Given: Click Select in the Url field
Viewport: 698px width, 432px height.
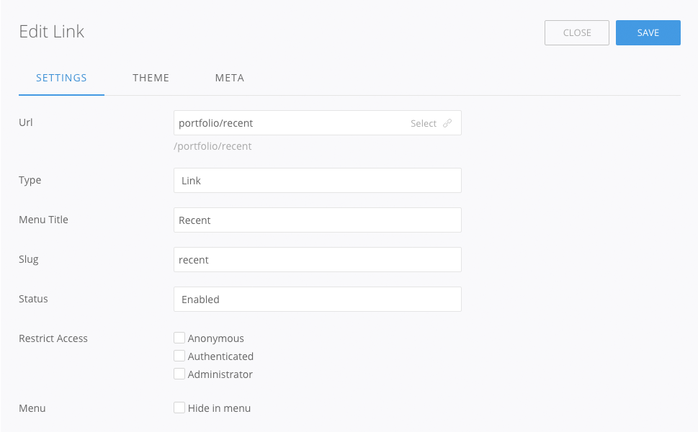Looking at the screenshot, I should click(x=424, y=123).
